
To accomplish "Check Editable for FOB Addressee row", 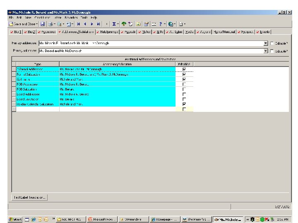I will (184, 84).
